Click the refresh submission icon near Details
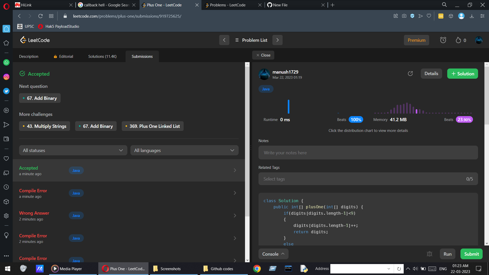The height and width of the screenshot is (275, 489). tap(410, 74)
